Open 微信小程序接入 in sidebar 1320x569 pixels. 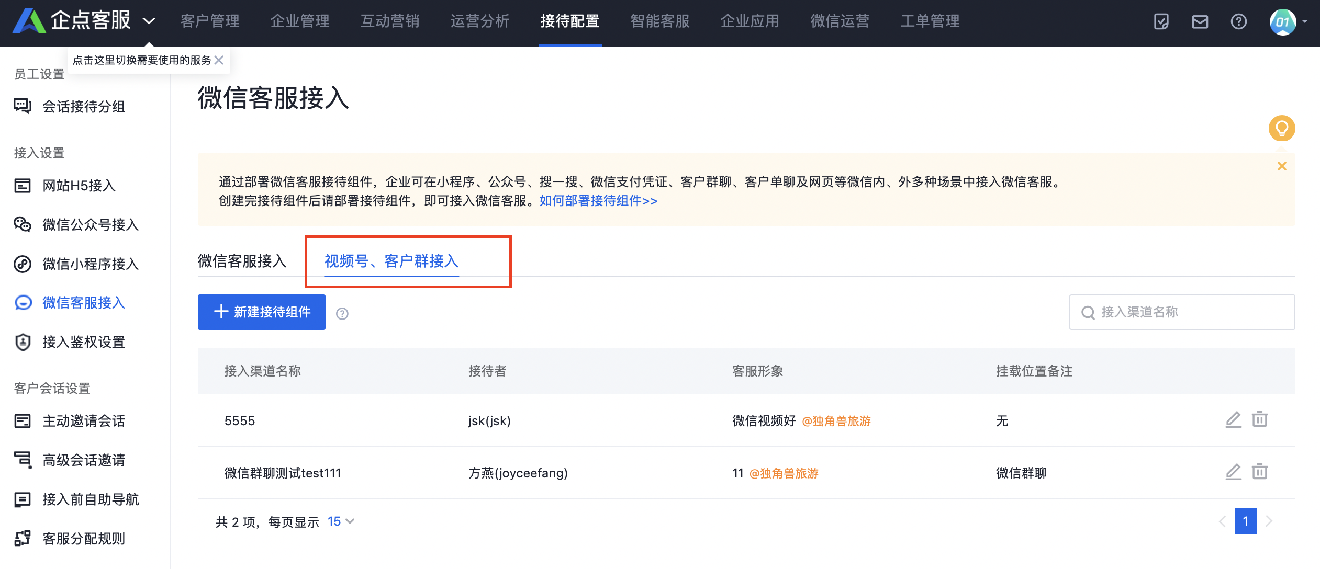click(x=91, y=264)
